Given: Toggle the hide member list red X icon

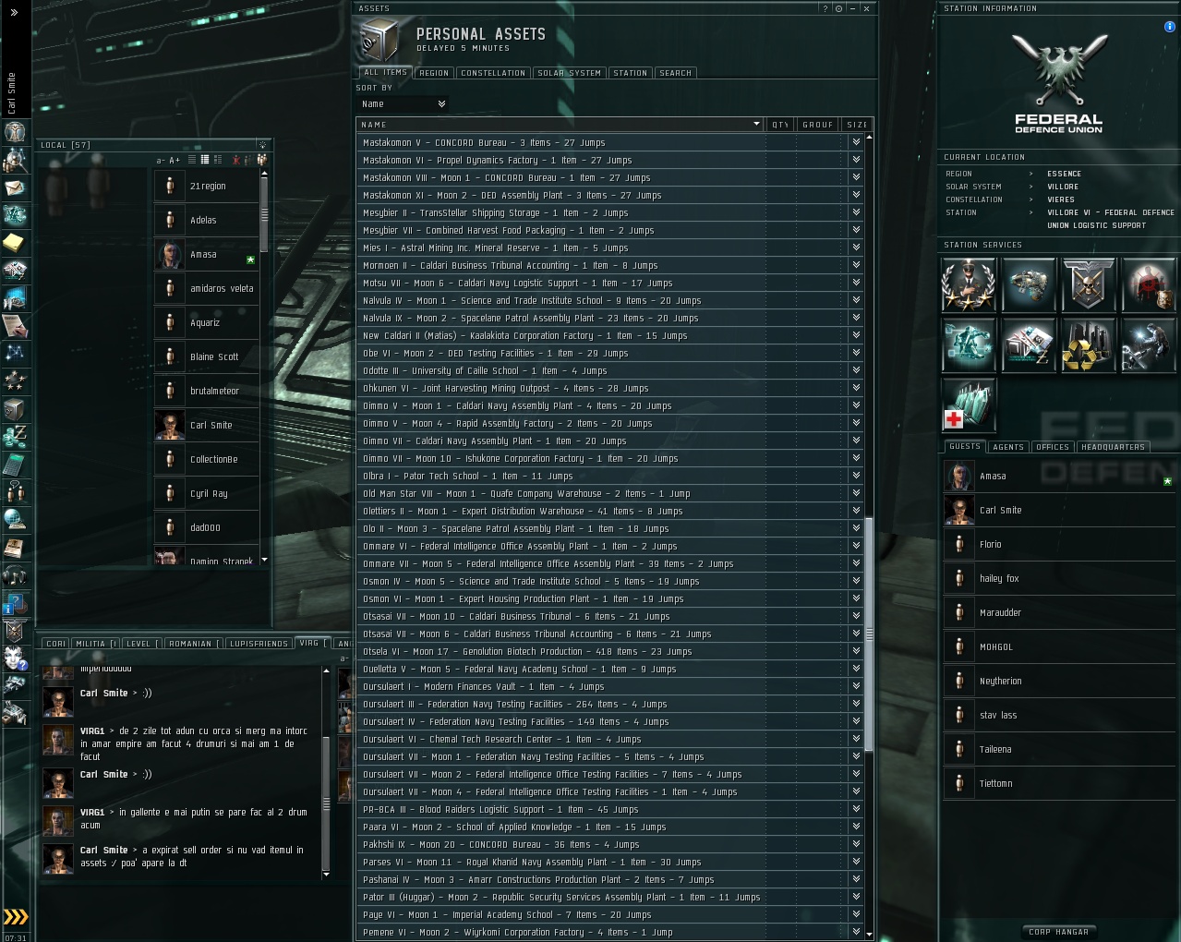Looking at the screenshot, I should click(x=236, y=160).
